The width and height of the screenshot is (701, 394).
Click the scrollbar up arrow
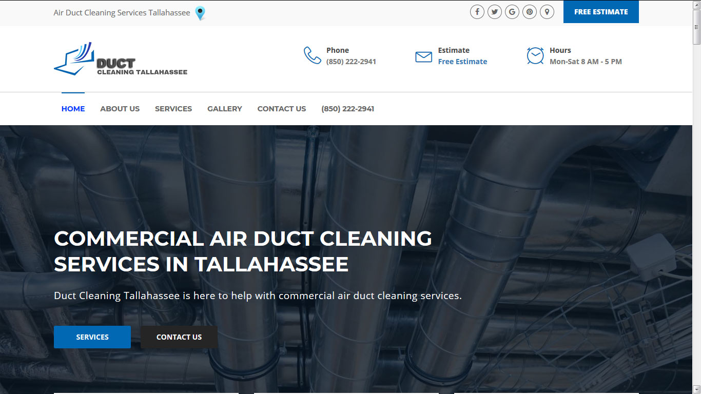[x=696, y=5]
